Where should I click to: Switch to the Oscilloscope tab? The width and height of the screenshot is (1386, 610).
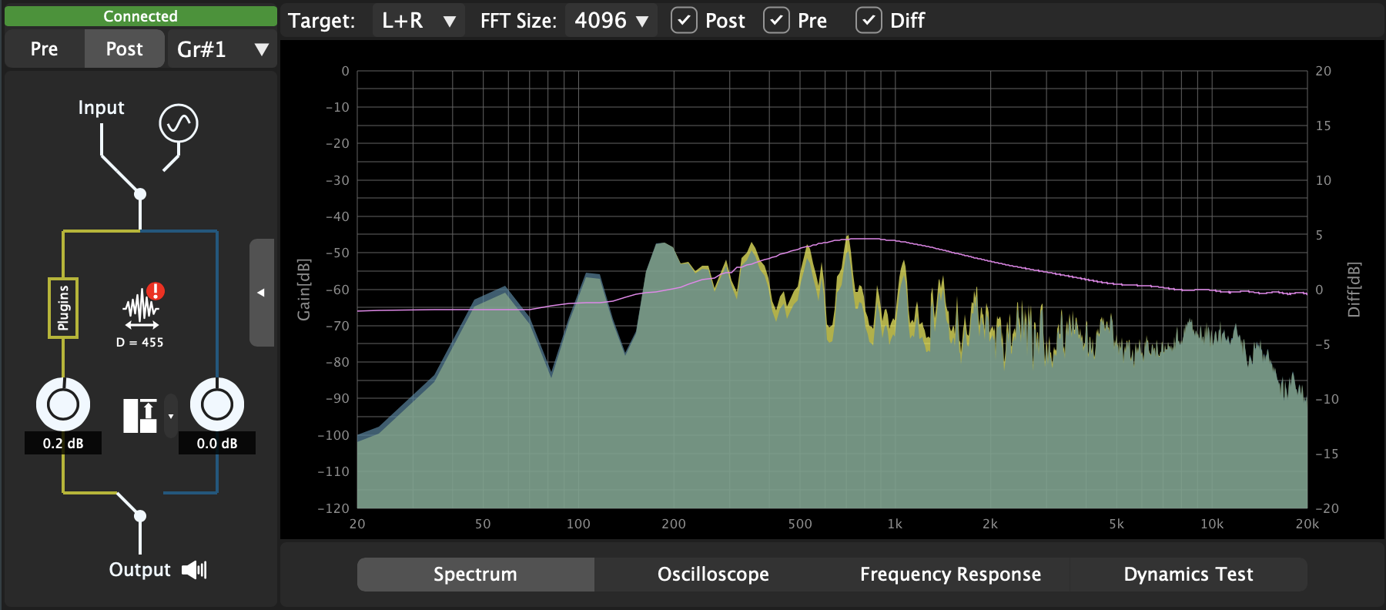713,575
